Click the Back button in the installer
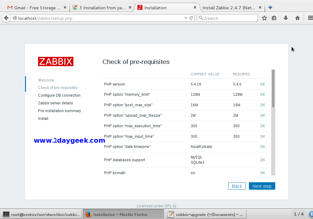 click(237, 186)
